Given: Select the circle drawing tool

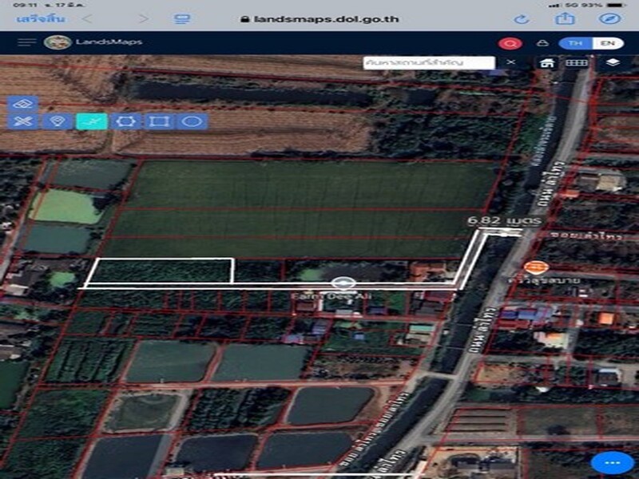Looking at the screenshot, I should (x=192, y=121).
